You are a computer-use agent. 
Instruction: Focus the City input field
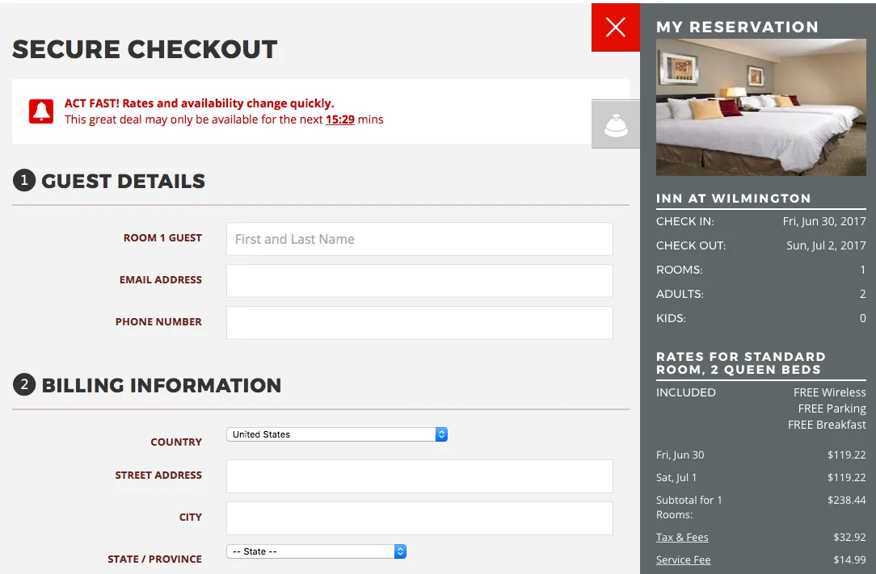point(419,518)
